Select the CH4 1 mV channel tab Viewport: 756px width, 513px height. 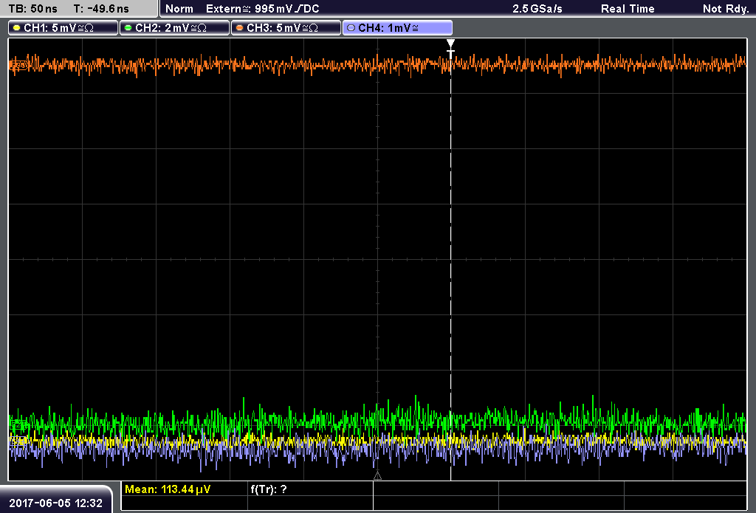click(397, 28)
